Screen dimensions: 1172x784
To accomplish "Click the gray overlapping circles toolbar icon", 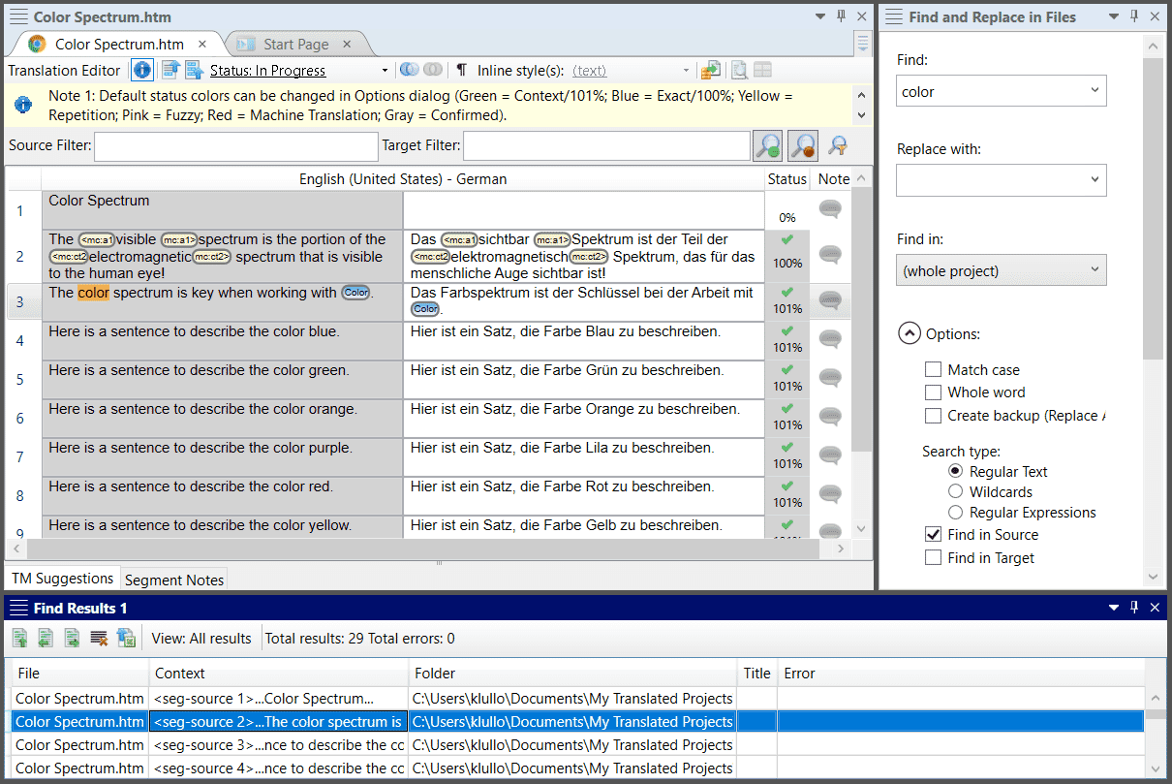I will click(433, 70).
